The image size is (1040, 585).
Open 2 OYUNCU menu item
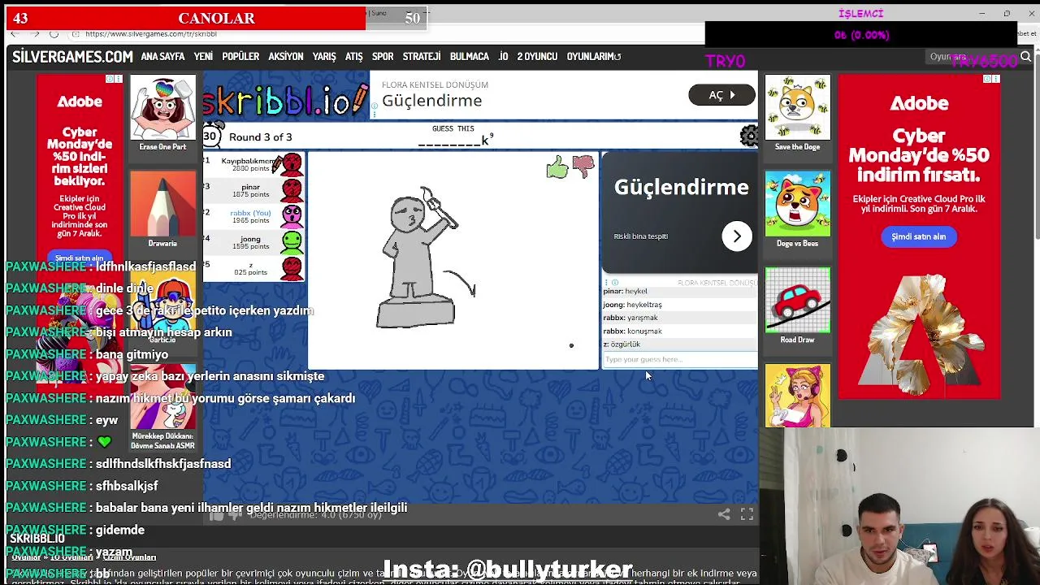click(x=537, y=56)
